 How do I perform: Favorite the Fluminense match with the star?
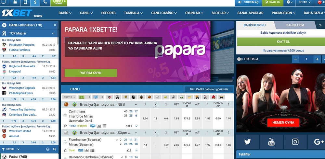coord(65,150)
